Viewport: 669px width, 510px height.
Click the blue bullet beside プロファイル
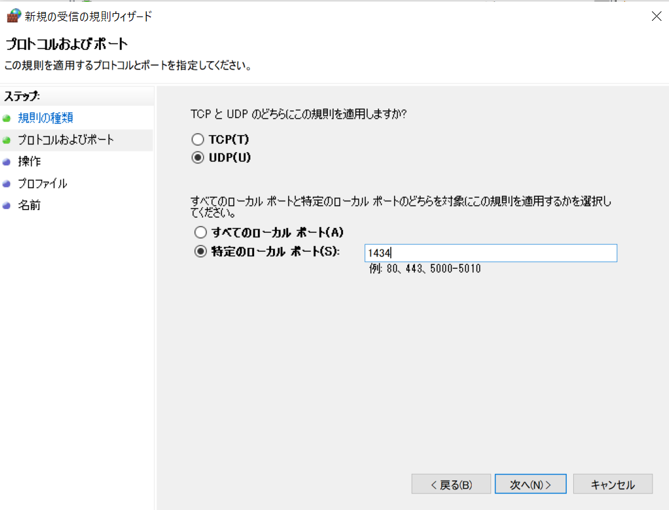pyautogui.click(x=6, y=184)
